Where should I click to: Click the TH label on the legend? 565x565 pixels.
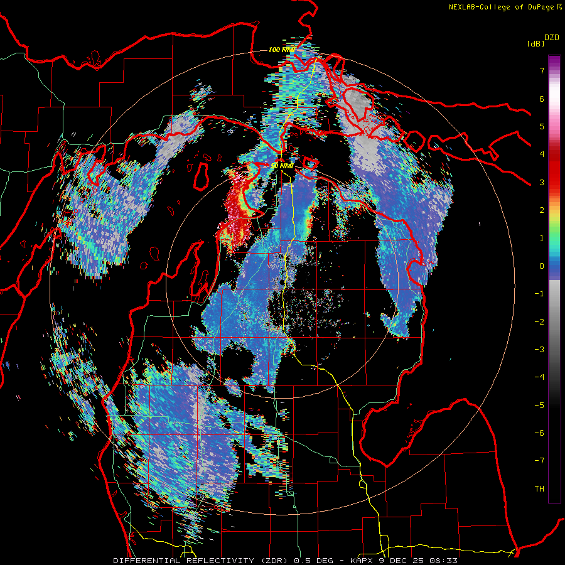click(x=539, y=489)
